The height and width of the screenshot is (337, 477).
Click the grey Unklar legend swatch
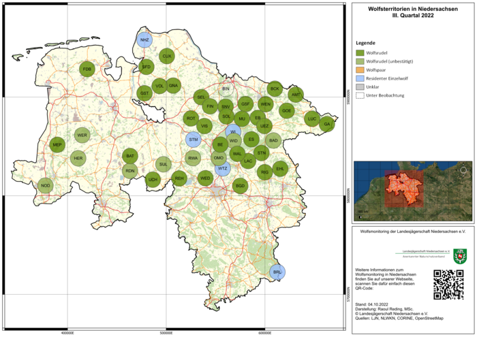pyautogui.click(x=360, y=87)
